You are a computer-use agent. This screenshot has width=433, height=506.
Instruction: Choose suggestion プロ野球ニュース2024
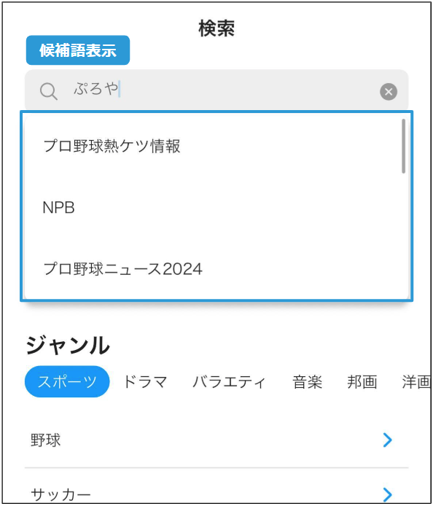click(122, 269)
